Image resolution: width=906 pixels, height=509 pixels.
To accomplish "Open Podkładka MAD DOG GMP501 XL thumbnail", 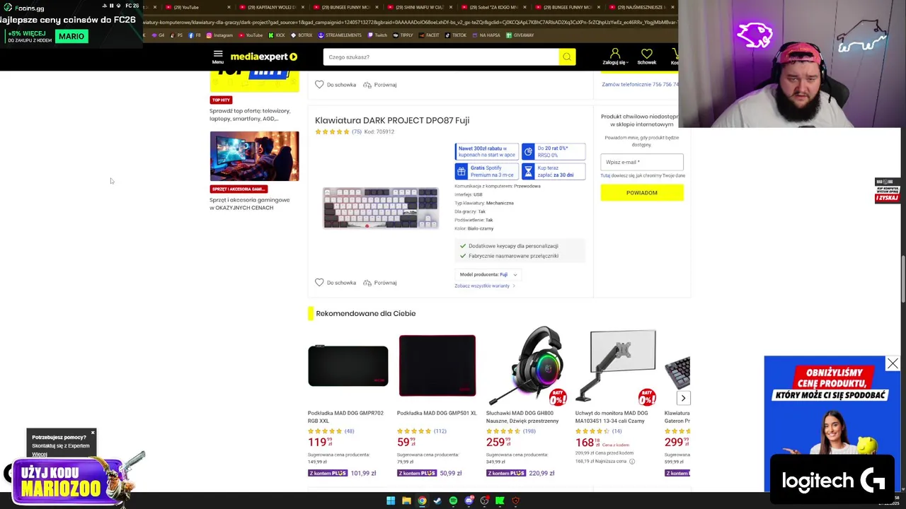I will coord(437,365).
